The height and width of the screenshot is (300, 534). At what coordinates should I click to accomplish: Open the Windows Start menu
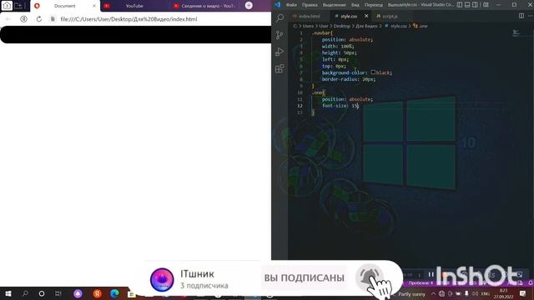(8, 293)
